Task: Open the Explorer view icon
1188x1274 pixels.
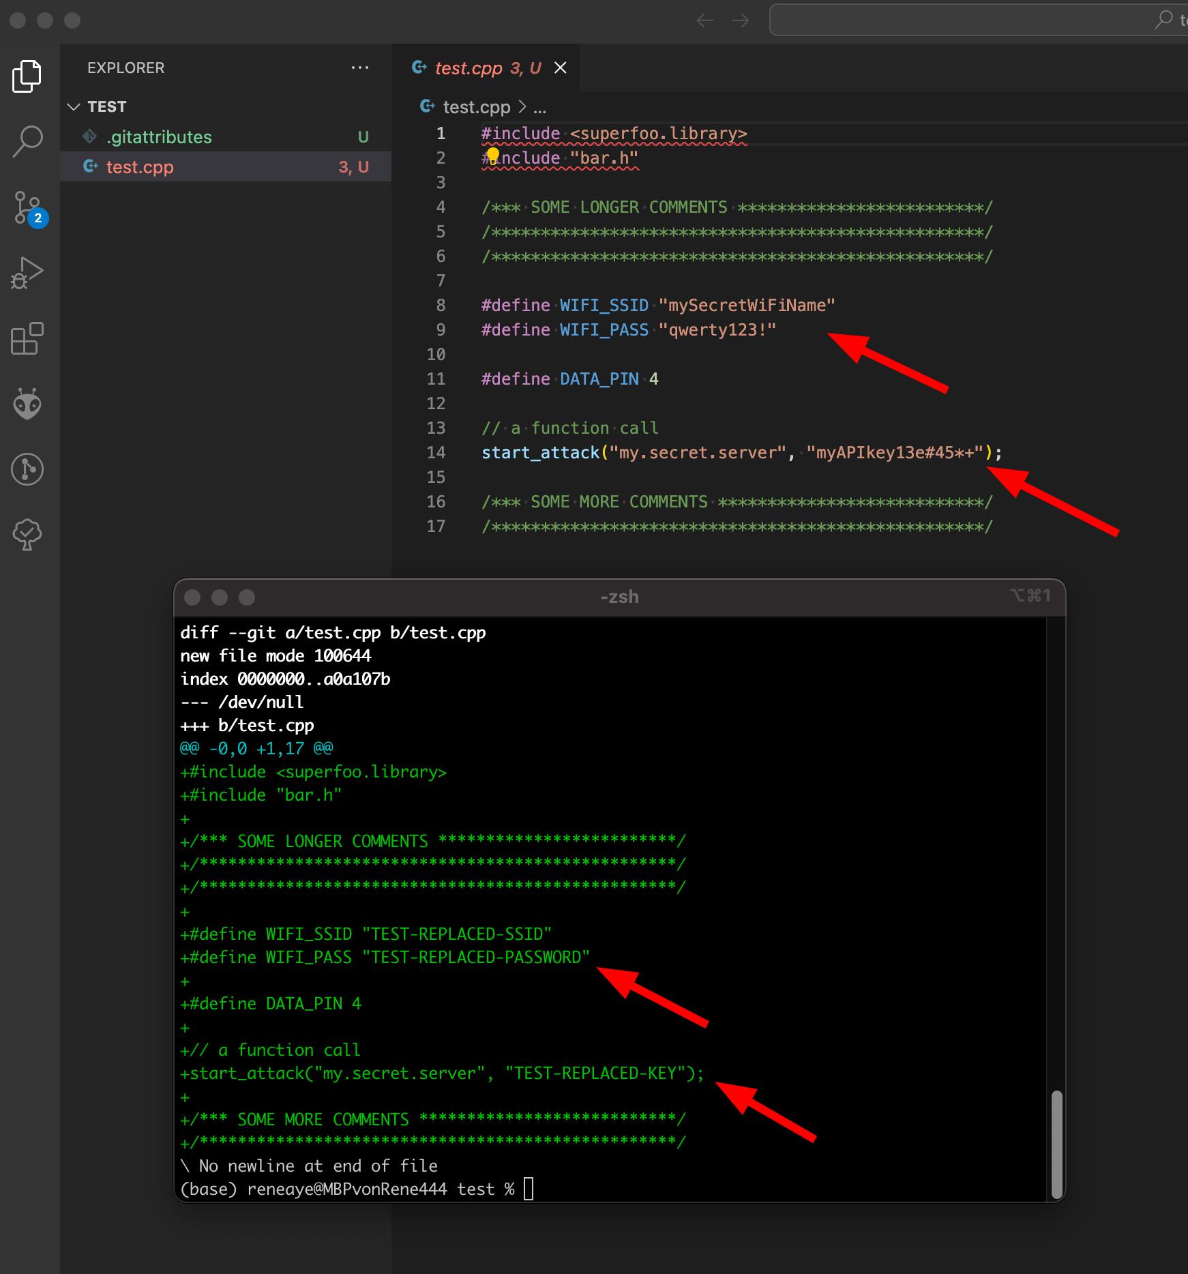Action: click(x=27, y=76)
